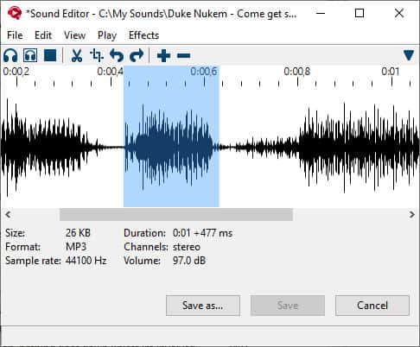420x347 pixels.
Task: Click the Save as... button
Action: 203,306
